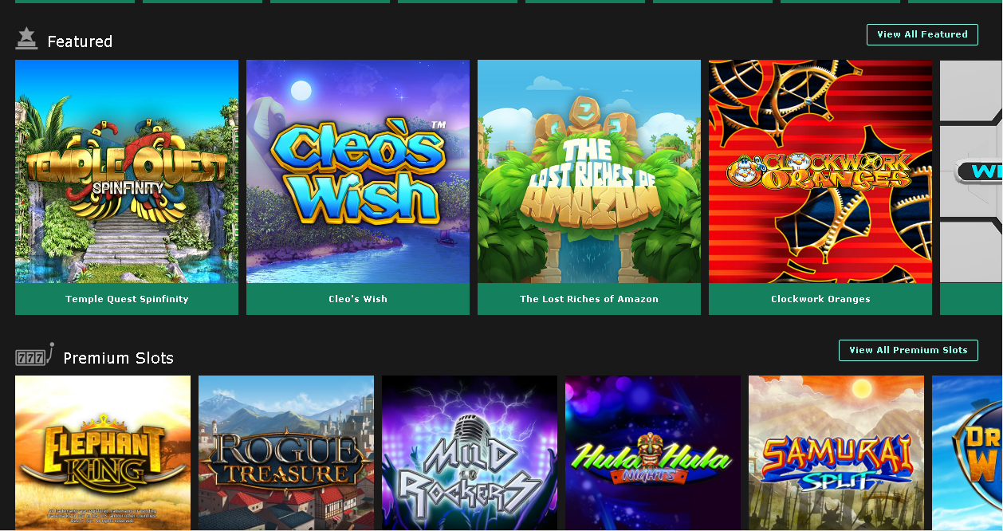Click the View All Featured button
The height and width of the screenshot is (531, 1003).
(922, 34)
